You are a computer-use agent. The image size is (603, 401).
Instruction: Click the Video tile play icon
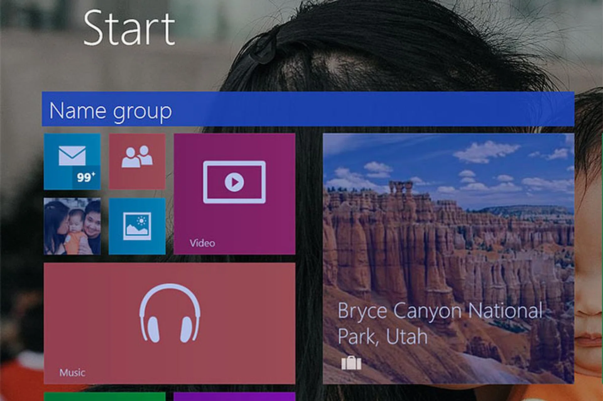pyautogui.click(x=234, y=182)
